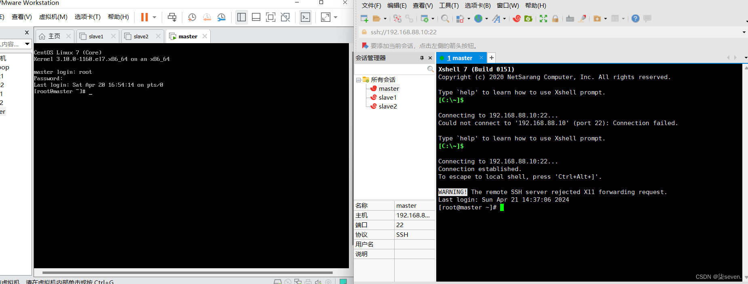Viewport: 748px width, 284px height.
Task: Enter full screen mode in VMware
Action: 270,17
